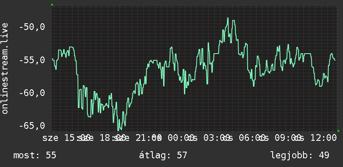Click the 06:00 time axis label

click(x=252, y=138)
